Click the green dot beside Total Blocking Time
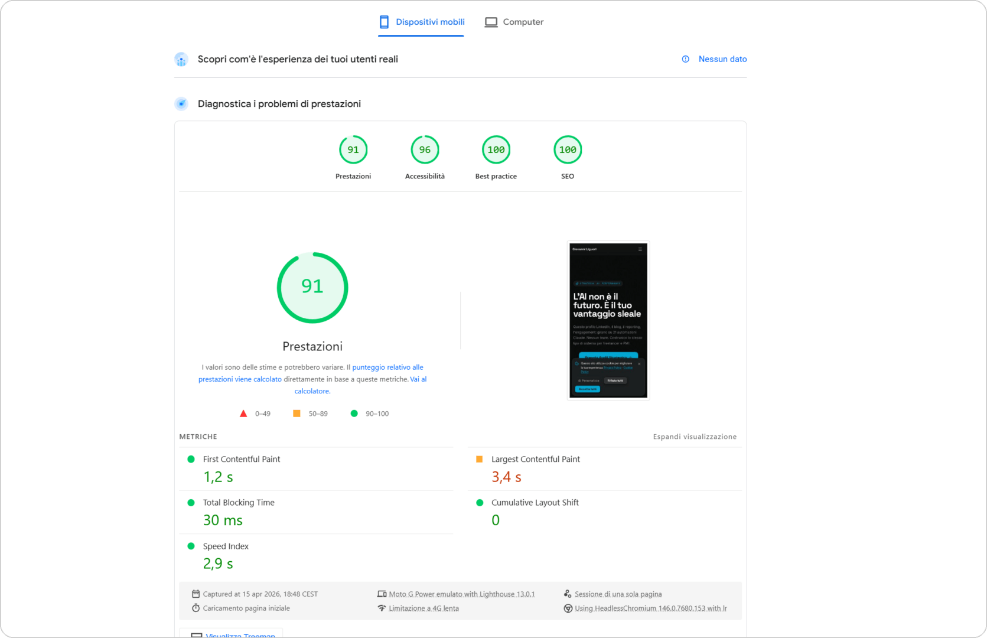This screenshot has height=638, width=987. [191, 503]
